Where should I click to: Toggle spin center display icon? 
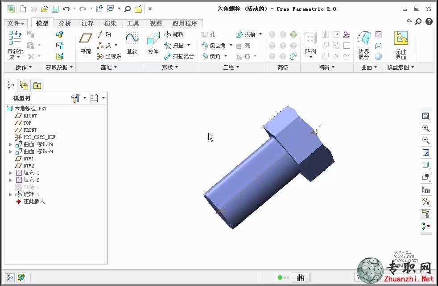[x=426, y=226]
